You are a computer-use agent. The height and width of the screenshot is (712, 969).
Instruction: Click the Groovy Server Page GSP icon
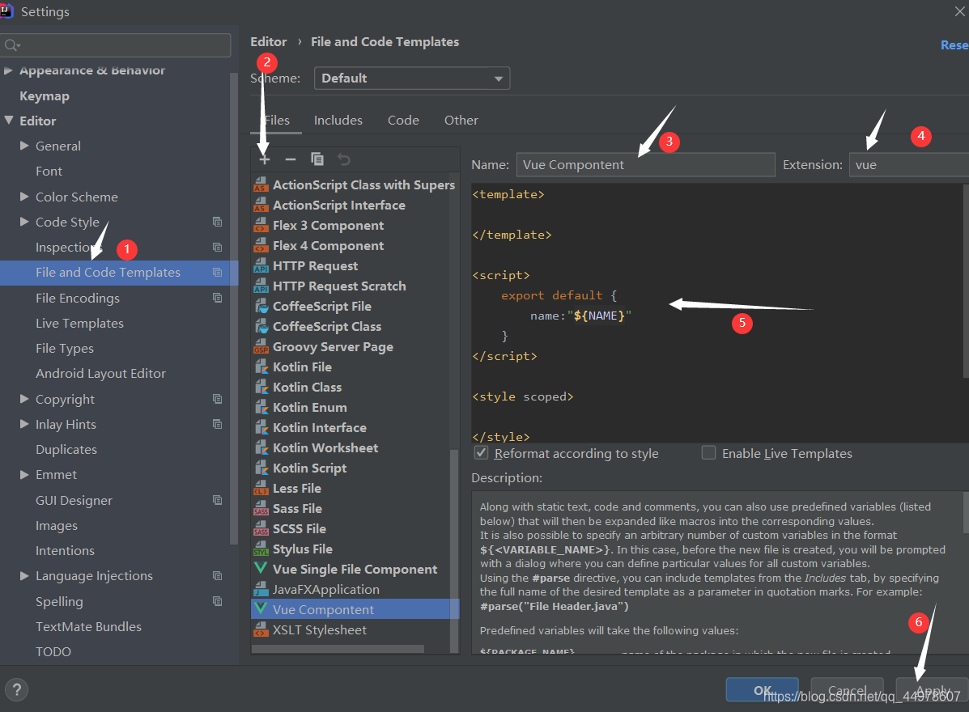[x=261, y=347]
